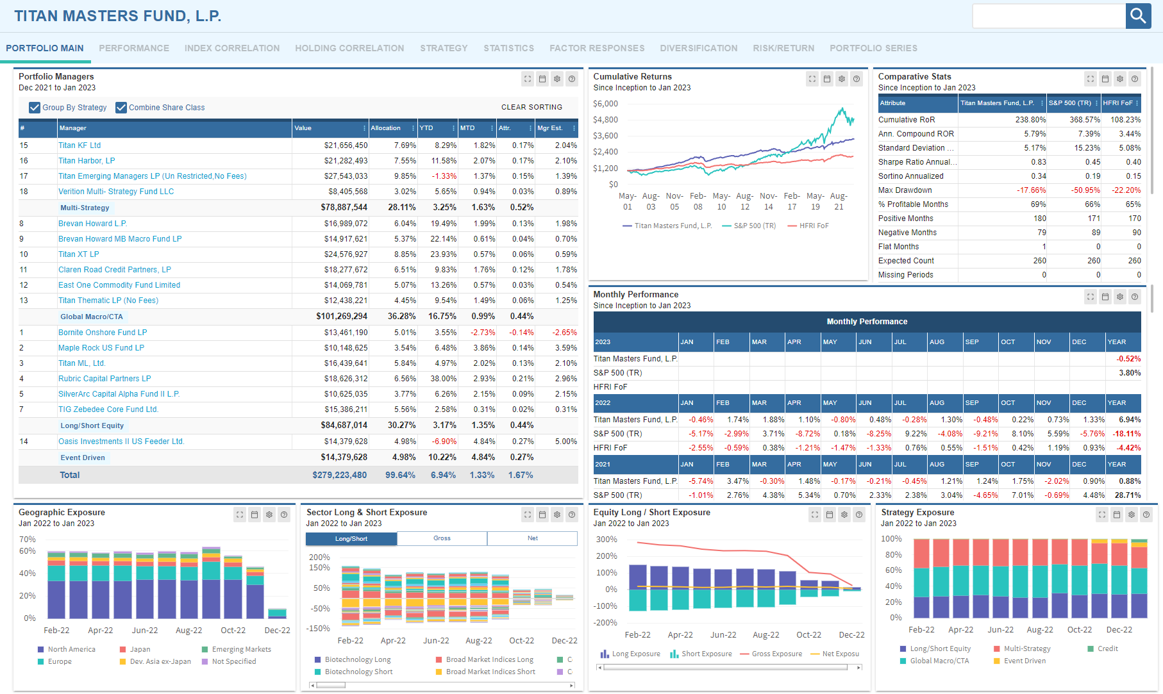The height and width of the screenshot is (694, 1163).
Task: Open Comparative Stats calendar icon
Action: [x=1105, y=79]
